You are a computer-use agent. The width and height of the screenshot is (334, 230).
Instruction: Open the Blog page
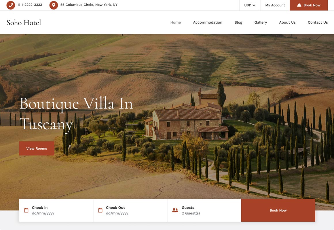(x=238, y=22)
